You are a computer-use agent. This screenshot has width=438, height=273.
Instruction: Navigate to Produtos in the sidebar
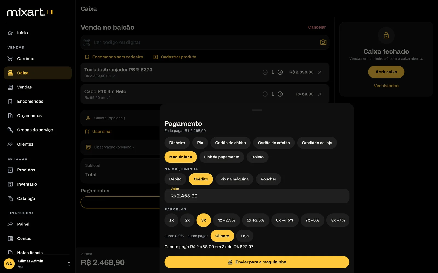point(38,170)
